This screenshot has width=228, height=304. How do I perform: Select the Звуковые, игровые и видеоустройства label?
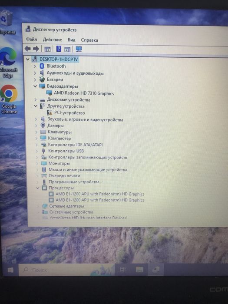pos(85,119)
